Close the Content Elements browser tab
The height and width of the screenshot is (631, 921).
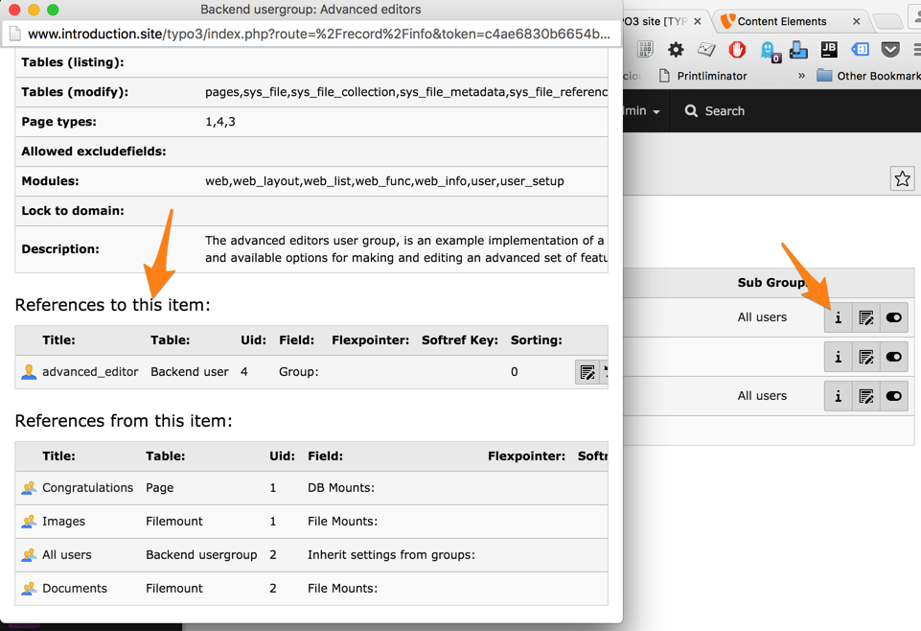pyautogui.click(x=857, y=22)
